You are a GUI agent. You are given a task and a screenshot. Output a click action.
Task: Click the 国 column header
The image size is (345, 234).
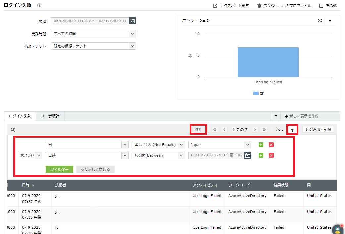click(x=309, y=185)
